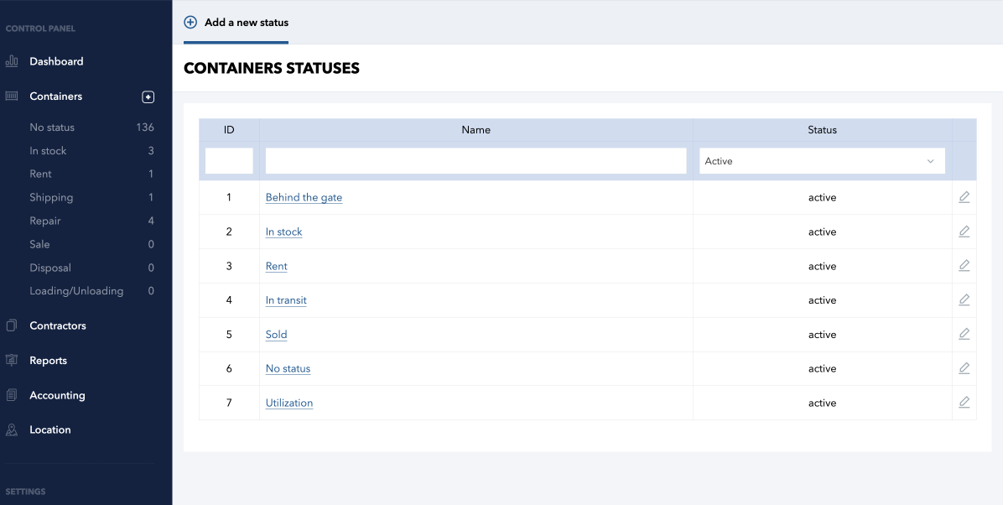Click the pencil icon for Utilization row
The image size is (1008, 505).
(964, 403)
